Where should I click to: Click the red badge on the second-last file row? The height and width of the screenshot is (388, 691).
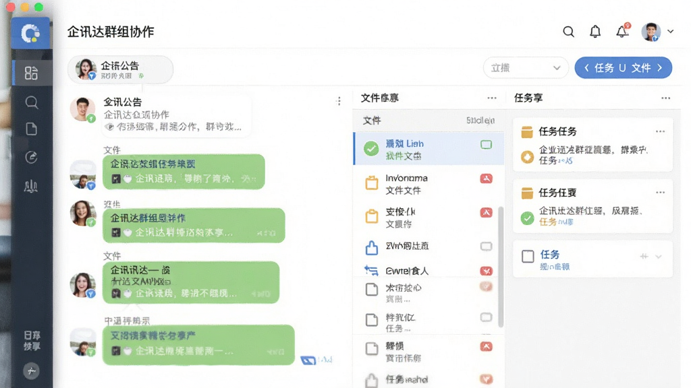coord(486,347)
